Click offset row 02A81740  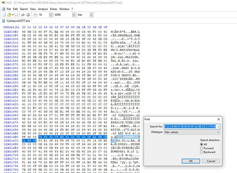click(11, 170)
